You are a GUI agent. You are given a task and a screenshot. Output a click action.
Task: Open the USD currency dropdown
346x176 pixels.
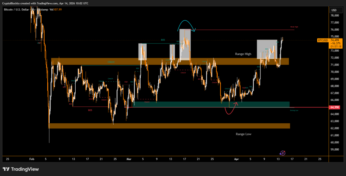[334, 9]
